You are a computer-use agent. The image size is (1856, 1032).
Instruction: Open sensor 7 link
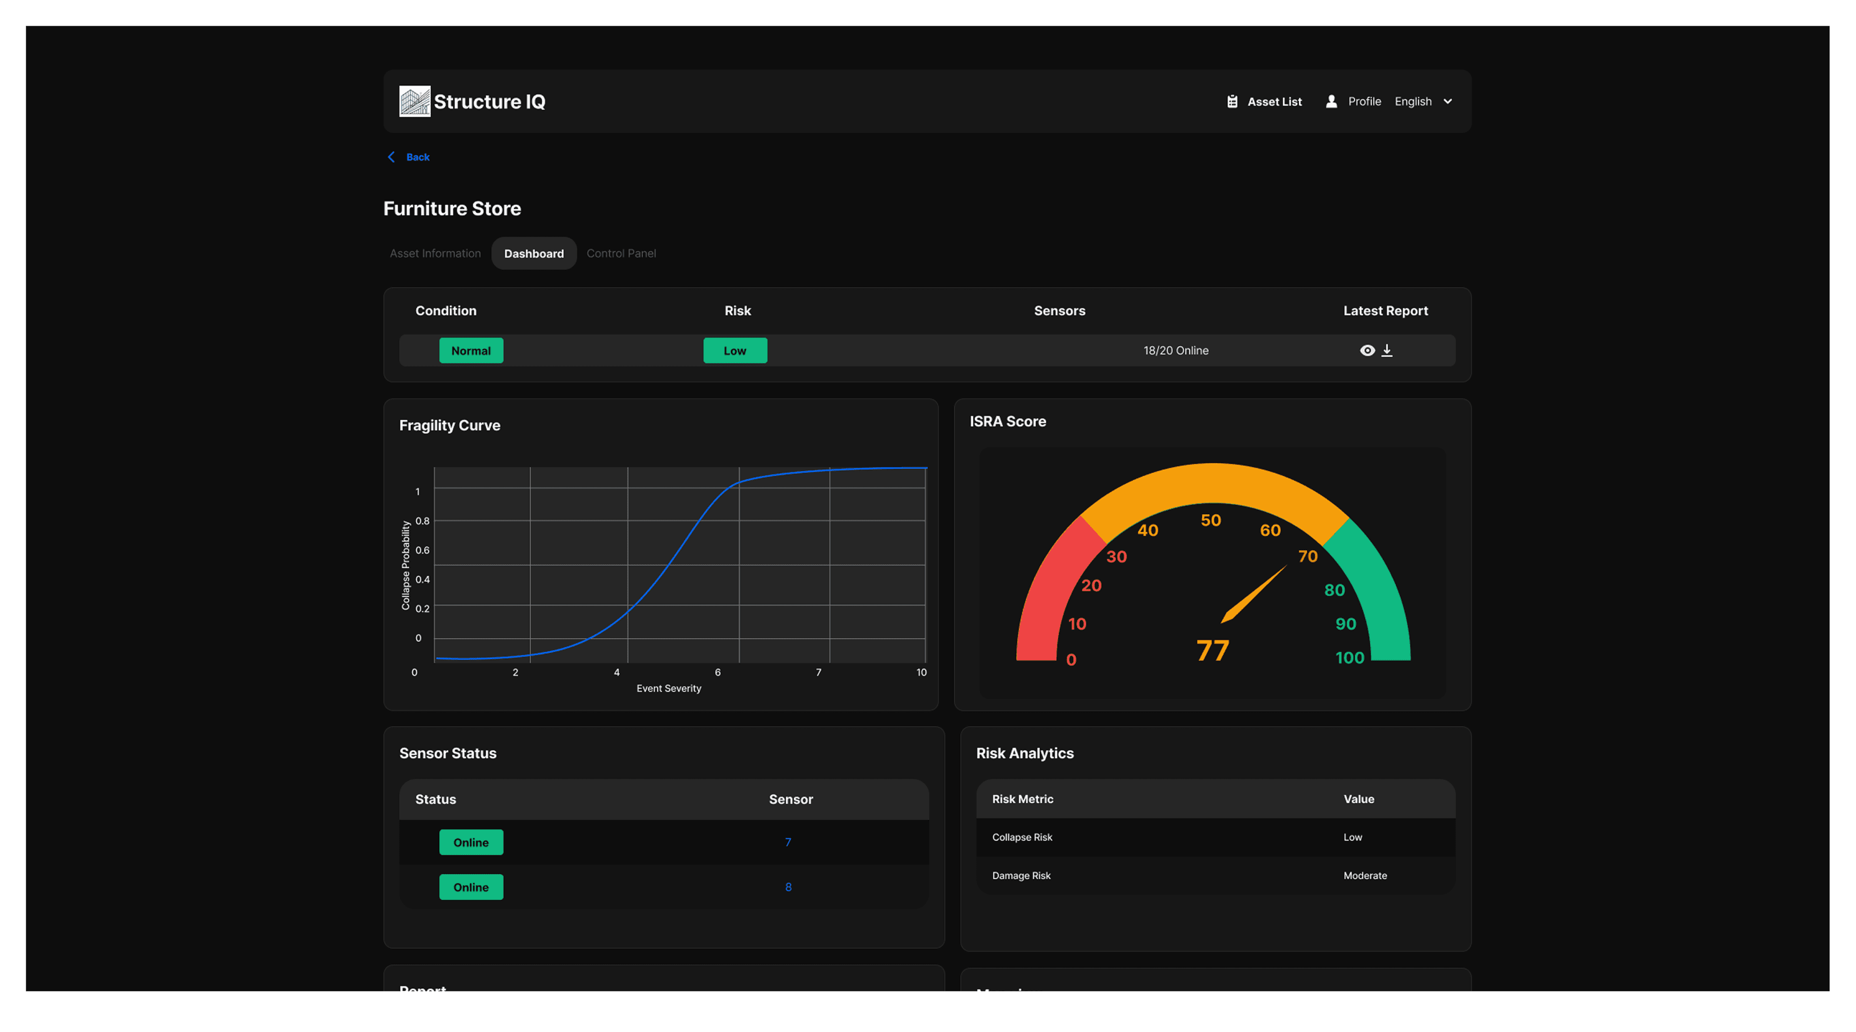pyautogui.click(x=788, y=842)
